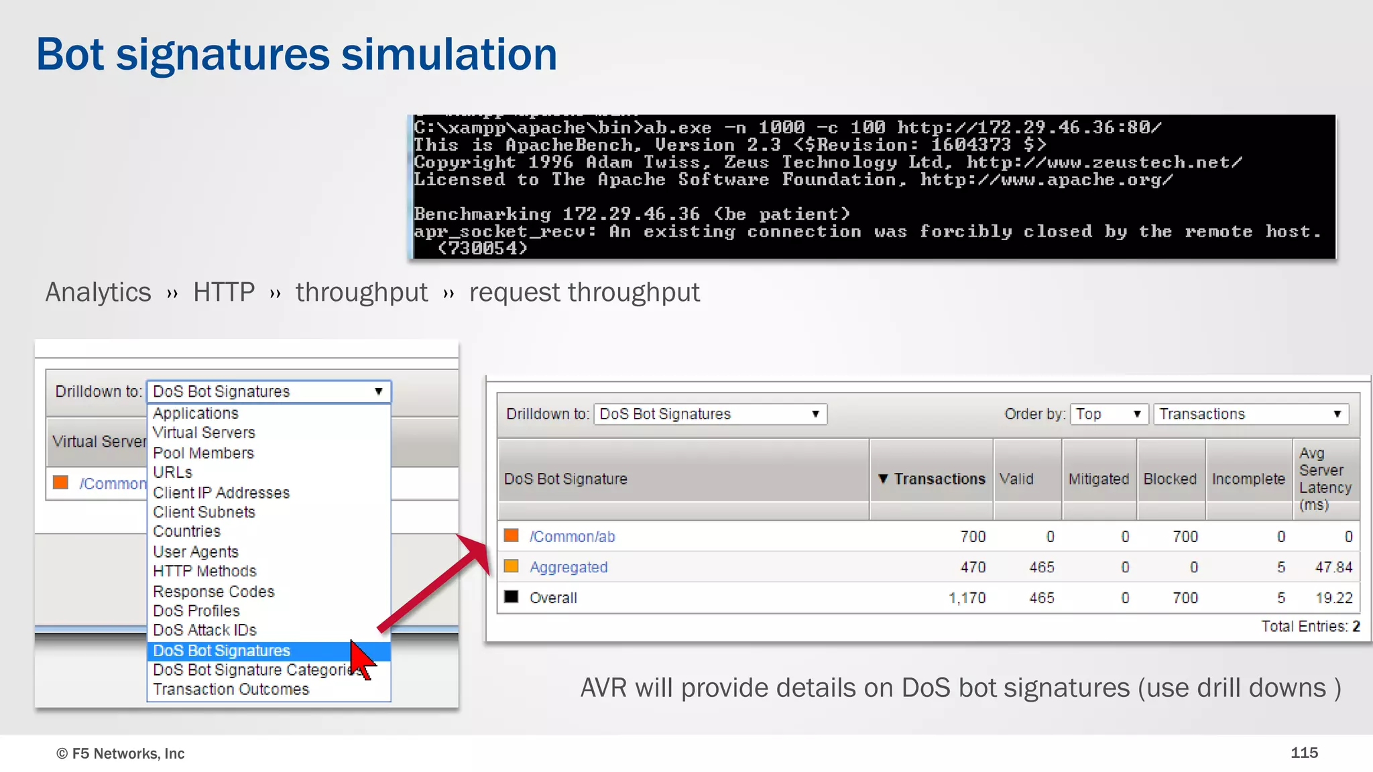
Task: Open the /Common link in Virtual Server row
Action: pyautogui.click(x=113, y=483)
